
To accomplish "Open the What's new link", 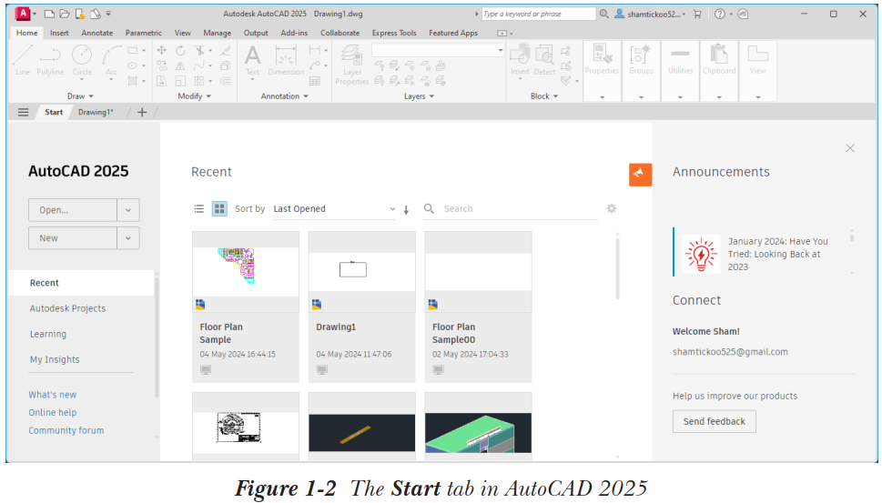I will [52, 395].
